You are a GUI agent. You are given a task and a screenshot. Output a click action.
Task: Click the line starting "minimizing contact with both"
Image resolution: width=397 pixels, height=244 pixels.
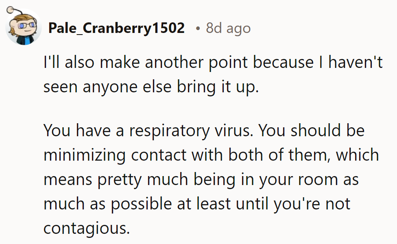point(211,155)
